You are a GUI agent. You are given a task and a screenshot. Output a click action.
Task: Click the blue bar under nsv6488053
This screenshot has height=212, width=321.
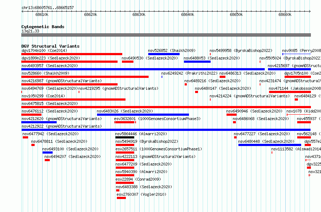[197, 62]
